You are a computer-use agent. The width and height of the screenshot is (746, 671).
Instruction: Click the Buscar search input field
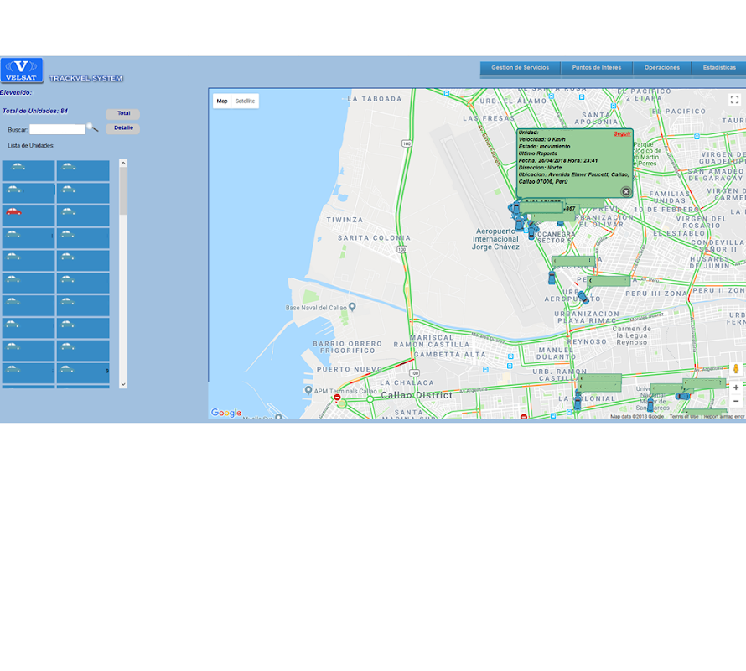(57, 129)
